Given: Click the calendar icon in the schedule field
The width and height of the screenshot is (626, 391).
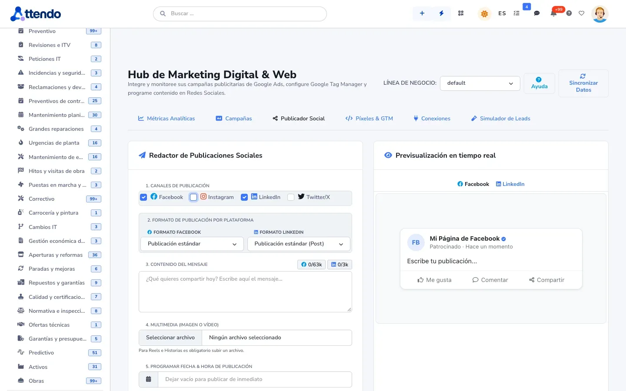Looking at the screenshot, I should (148, 379).
